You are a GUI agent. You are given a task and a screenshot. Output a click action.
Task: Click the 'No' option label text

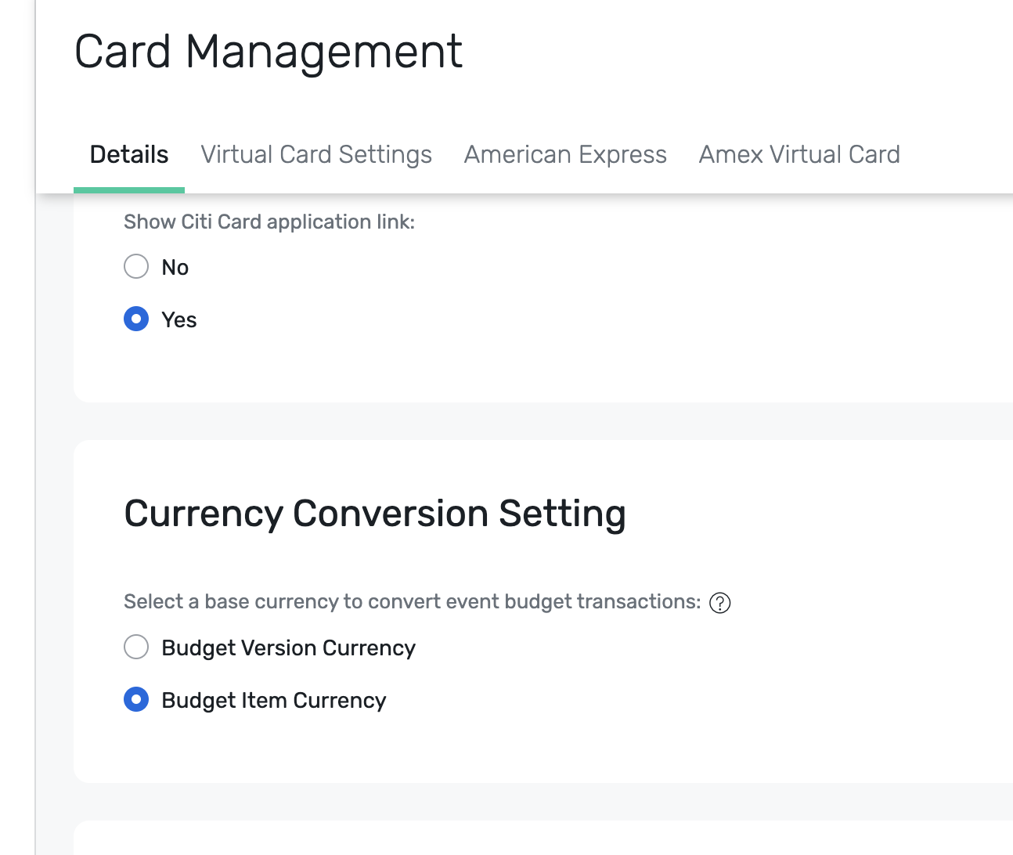[175, 268]
